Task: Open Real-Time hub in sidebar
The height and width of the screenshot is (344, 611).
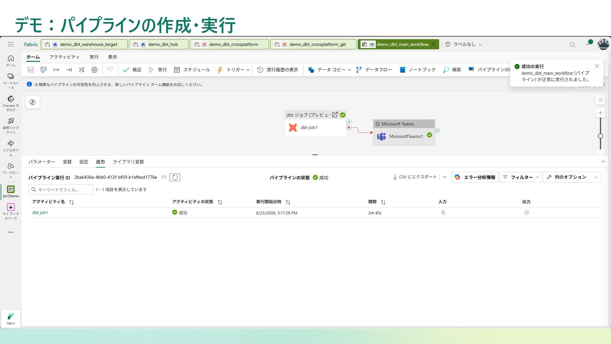Action: click(x=11, y=148)
